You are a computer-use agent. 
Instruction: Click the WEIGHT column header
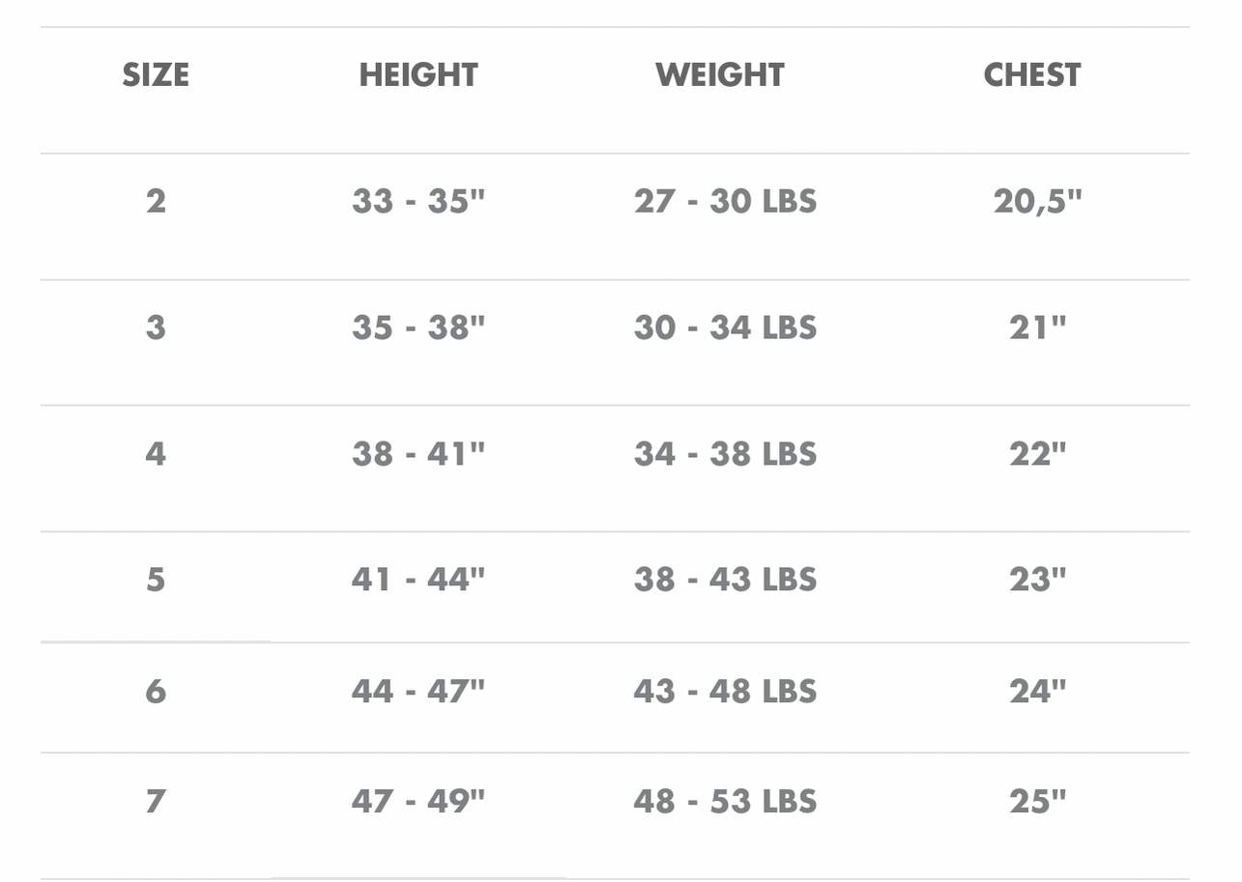720,75
